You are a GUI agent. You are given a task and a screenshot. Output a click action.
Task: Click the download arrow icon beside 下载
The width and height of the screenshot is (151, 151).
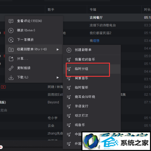[x=11, y=78]
